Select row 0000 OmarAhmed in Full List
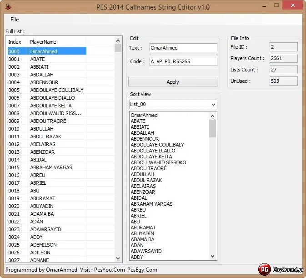Screen dimensions: 306x278 click(47, 51)
